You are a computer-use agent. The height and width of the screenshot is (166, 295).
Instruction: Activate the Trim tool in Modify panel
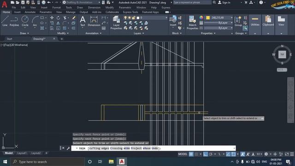[x=65, y=18]
